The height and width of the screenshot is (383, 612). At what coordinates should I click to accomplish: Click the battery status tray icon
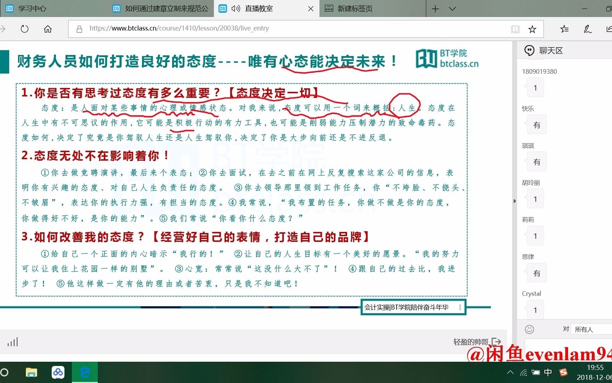click(x=535, y=372)
